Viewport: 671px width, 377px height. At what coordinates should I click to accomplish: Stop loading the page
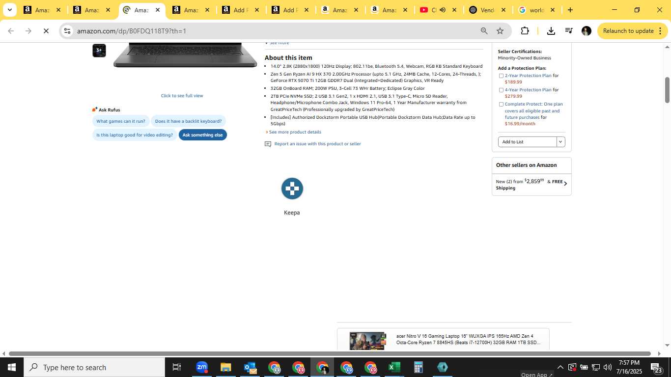[x=46, y=31]
